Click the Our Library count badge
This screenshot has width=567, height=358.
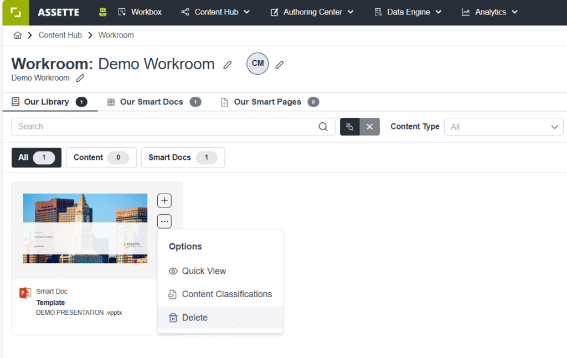point(81,102)
